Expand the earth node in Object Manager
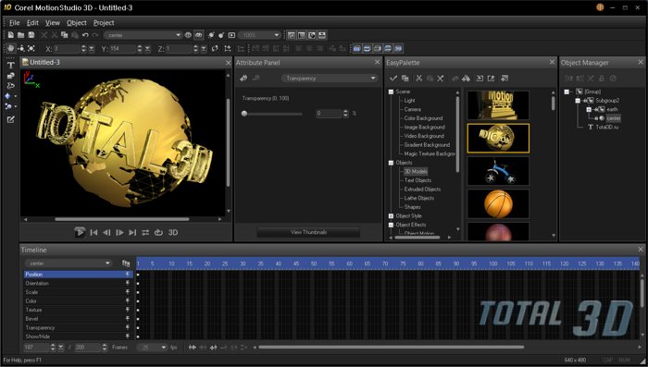 coord(589,109)
